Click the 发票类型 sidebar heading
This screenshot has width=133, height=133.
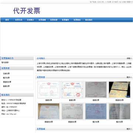(x=6, y=68)
